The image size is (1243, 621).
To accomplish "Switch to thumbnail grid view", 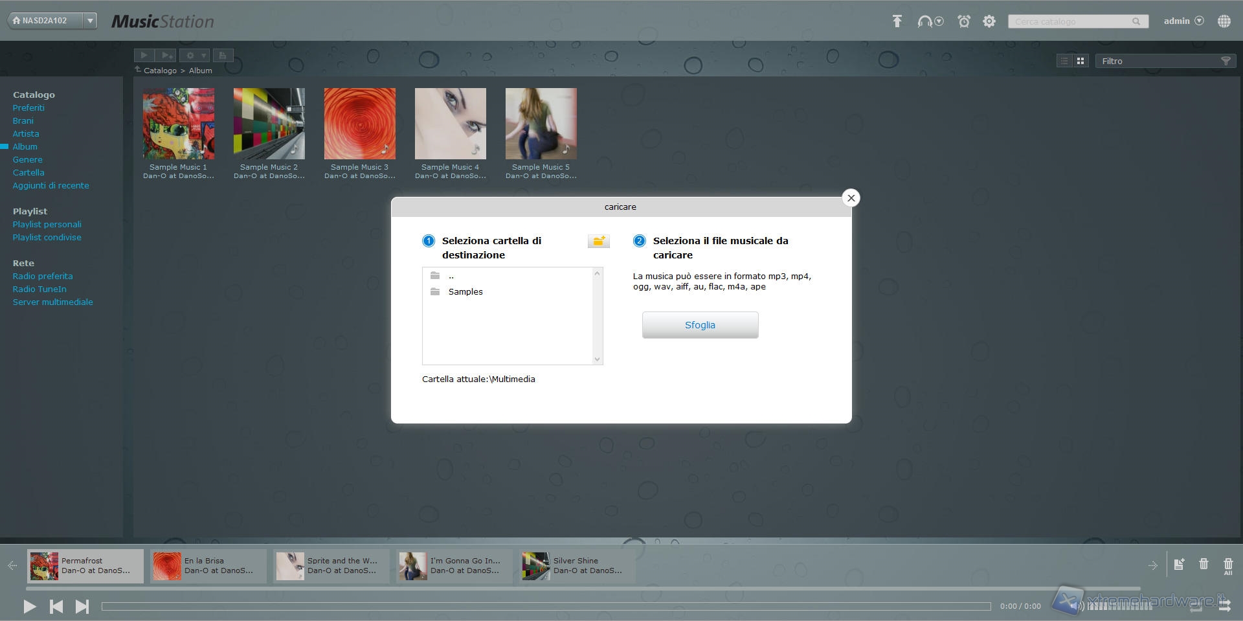I will [1081, 61].
